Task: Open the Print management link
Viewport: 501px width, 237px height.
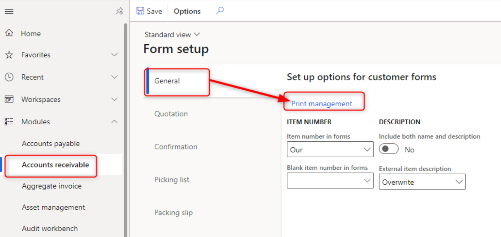Action: 321,103
